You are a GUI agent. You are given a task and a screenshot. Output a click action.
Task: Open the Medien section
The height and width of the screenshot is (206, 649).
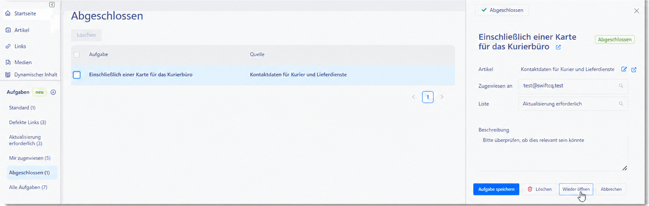click(23, 62)
